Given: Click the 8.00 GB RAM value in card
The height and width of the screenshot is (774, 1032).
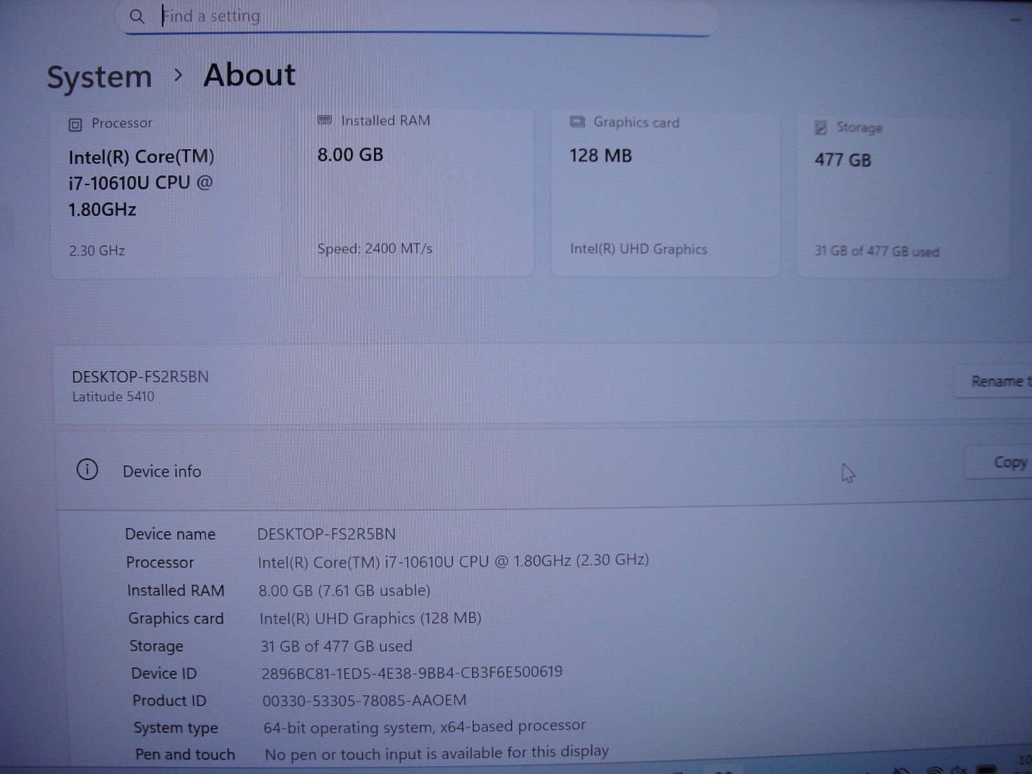Looking at the screenshot, I should (350, 155).
